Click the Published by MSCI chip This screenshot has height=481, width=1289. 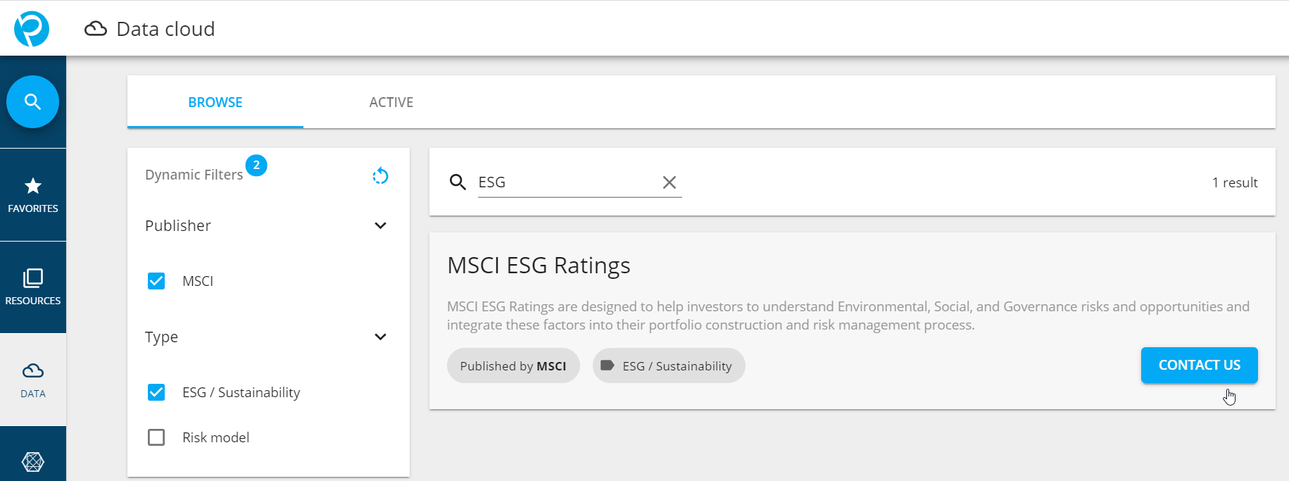(513, 366)
